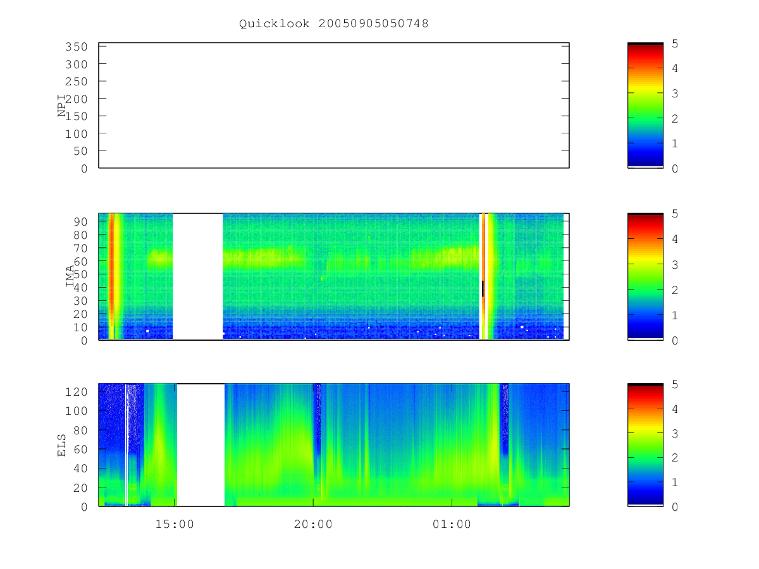This screenshot has width=759, height=569.
Task: Click the 1 label on ELS colorbar
Action: (675, 482)
